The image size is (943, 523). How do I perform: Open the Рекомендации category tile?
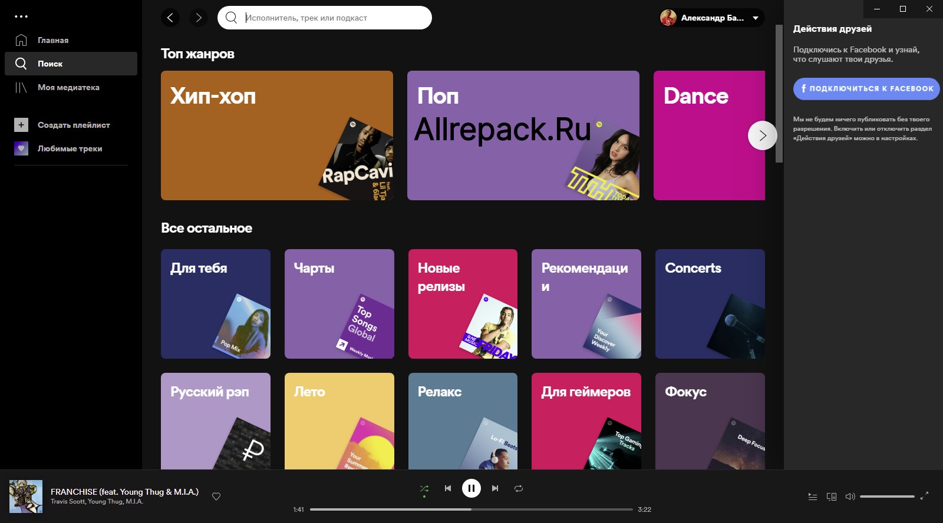tap(586, 304)
